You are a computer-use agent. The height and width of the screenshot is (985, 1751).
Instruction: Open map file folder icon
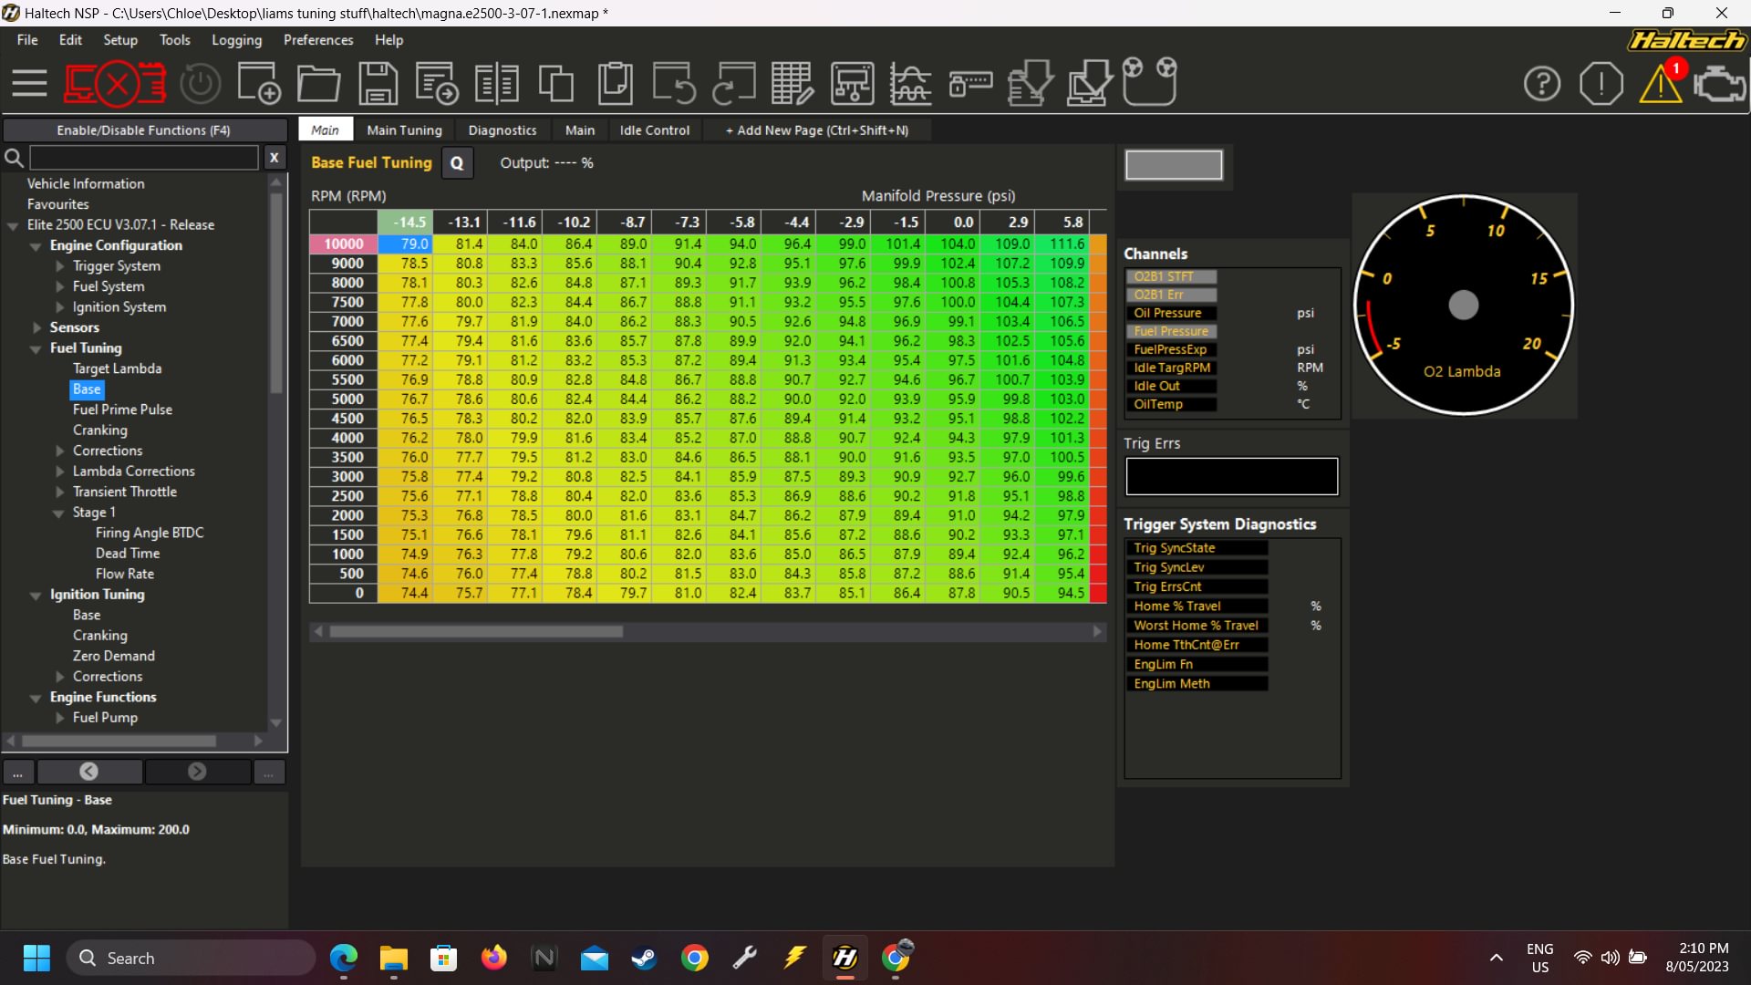[x=318, y=84]
